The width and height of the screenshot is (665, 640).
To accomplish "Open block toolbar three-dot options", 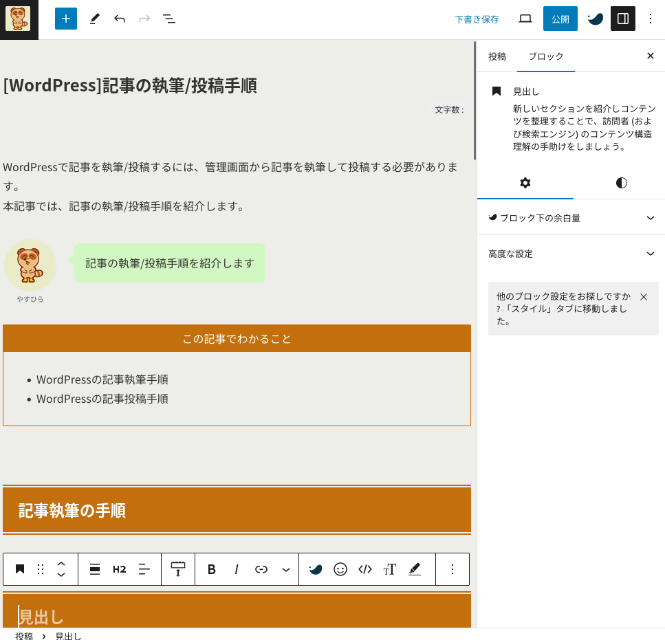I will 453,569.
